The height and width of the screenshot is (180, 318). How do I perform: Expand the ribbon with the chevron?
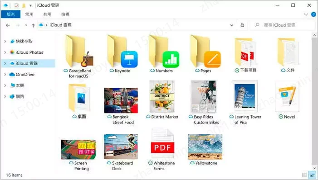[x=306, y=14]
